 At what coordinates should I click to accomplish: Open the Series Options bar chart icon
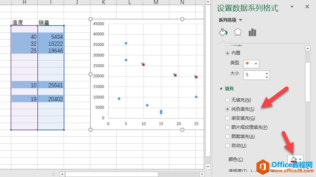coord(252,32)
